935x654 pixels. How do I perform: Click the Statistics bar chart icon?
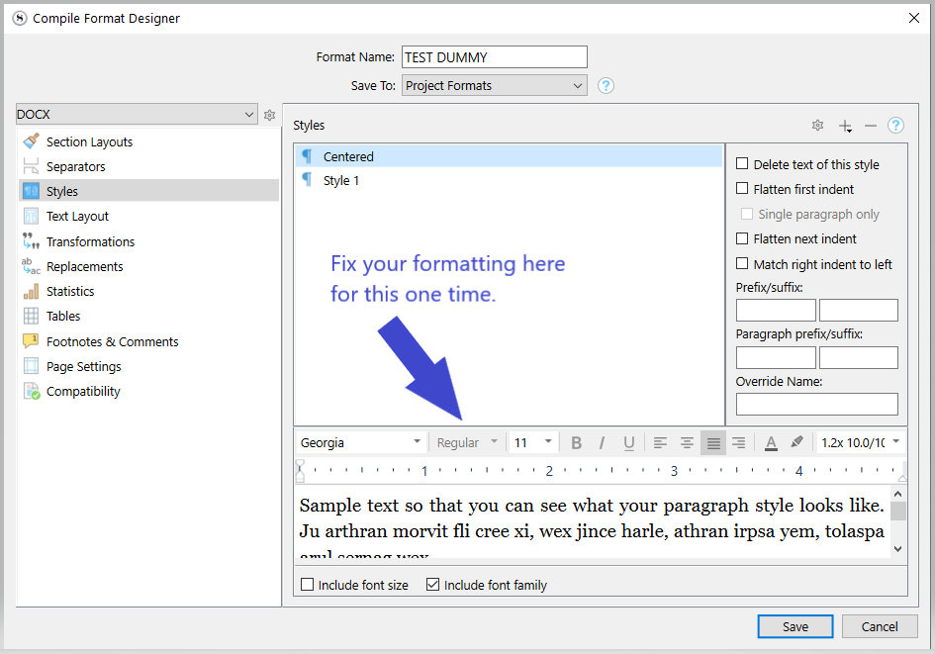[31, 291]
